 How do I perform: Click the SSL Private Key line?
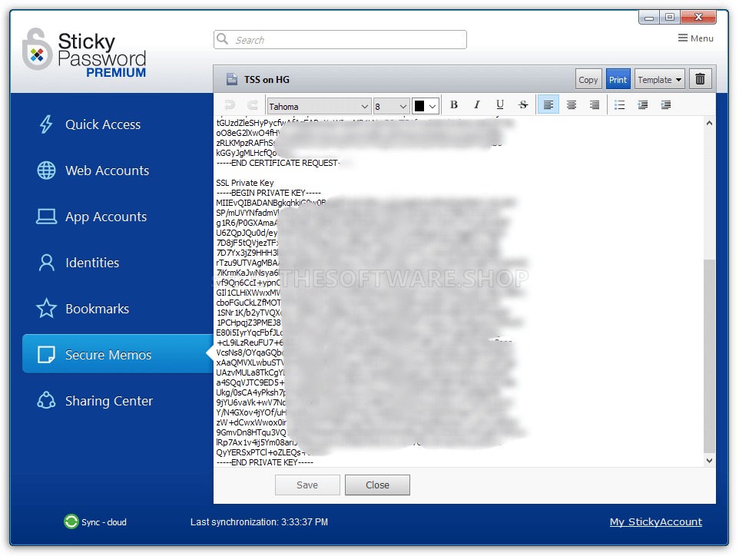244,182
